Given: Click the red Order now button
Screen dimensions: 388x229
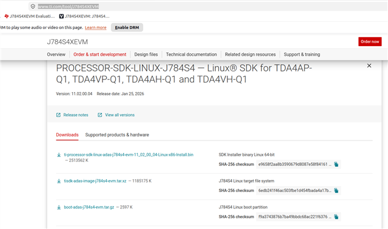Looking at the screenshot, I should pos(370,42).
